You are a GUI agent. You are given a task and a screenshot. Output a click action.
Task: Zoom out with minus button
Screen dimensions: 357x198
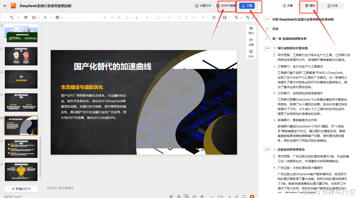(x=212, y=196)
